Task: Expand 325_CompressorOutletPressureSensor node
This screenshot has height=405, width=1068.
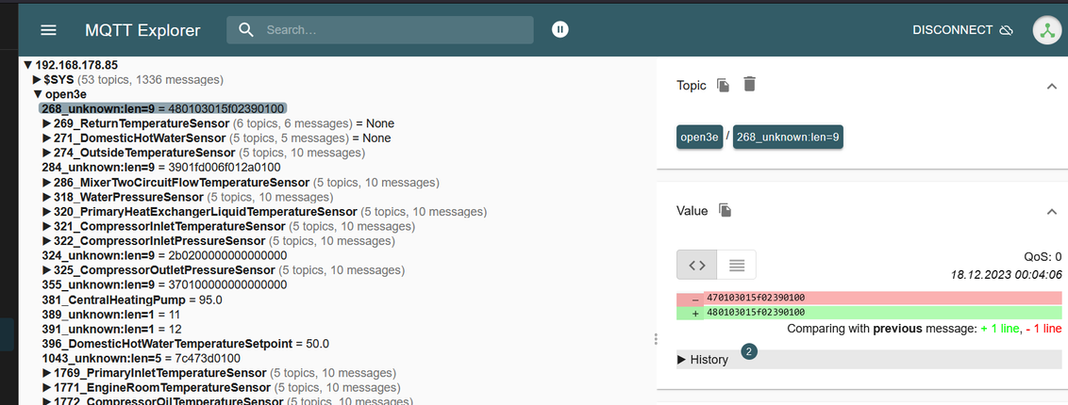Action: pos(47,270)
